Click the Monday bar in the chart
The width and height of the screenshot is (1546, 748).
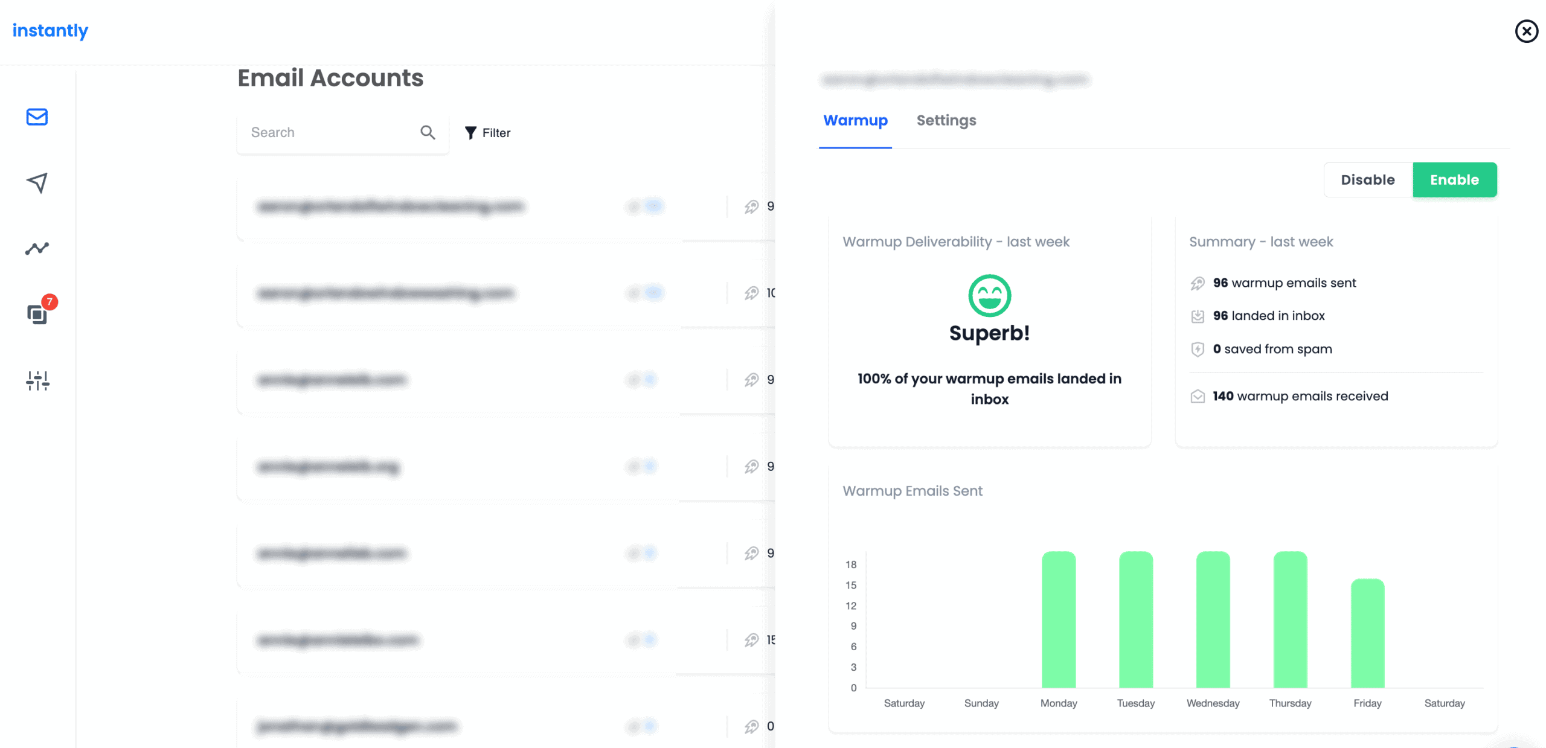[1058, 619]
